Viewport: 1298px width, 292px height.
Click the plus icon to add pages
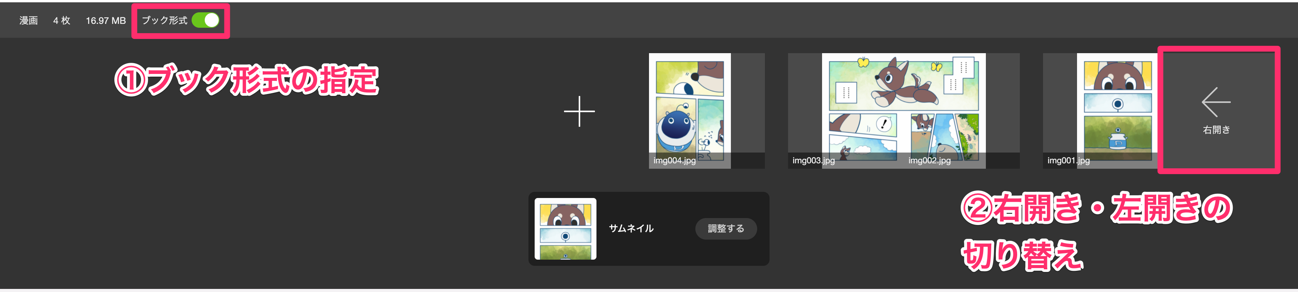579,111
